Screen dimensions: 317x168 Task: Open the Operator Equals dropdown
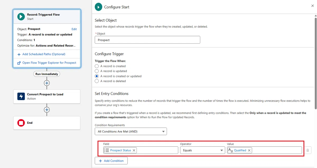tap(203, 150)
